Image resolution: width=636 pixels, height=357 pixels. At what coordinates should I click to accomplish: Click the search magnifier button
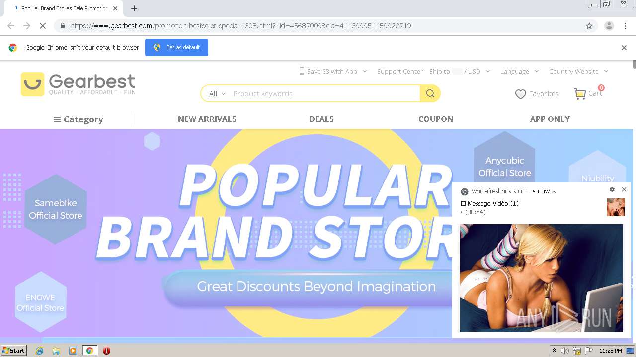pyautogui.click(x=430, y=93)
